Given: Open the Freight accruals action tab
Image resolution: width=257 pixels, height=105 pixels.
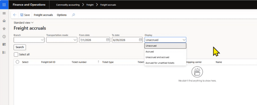Looking at the screenshot, I should pyautogui.click(x=43, y=15).
